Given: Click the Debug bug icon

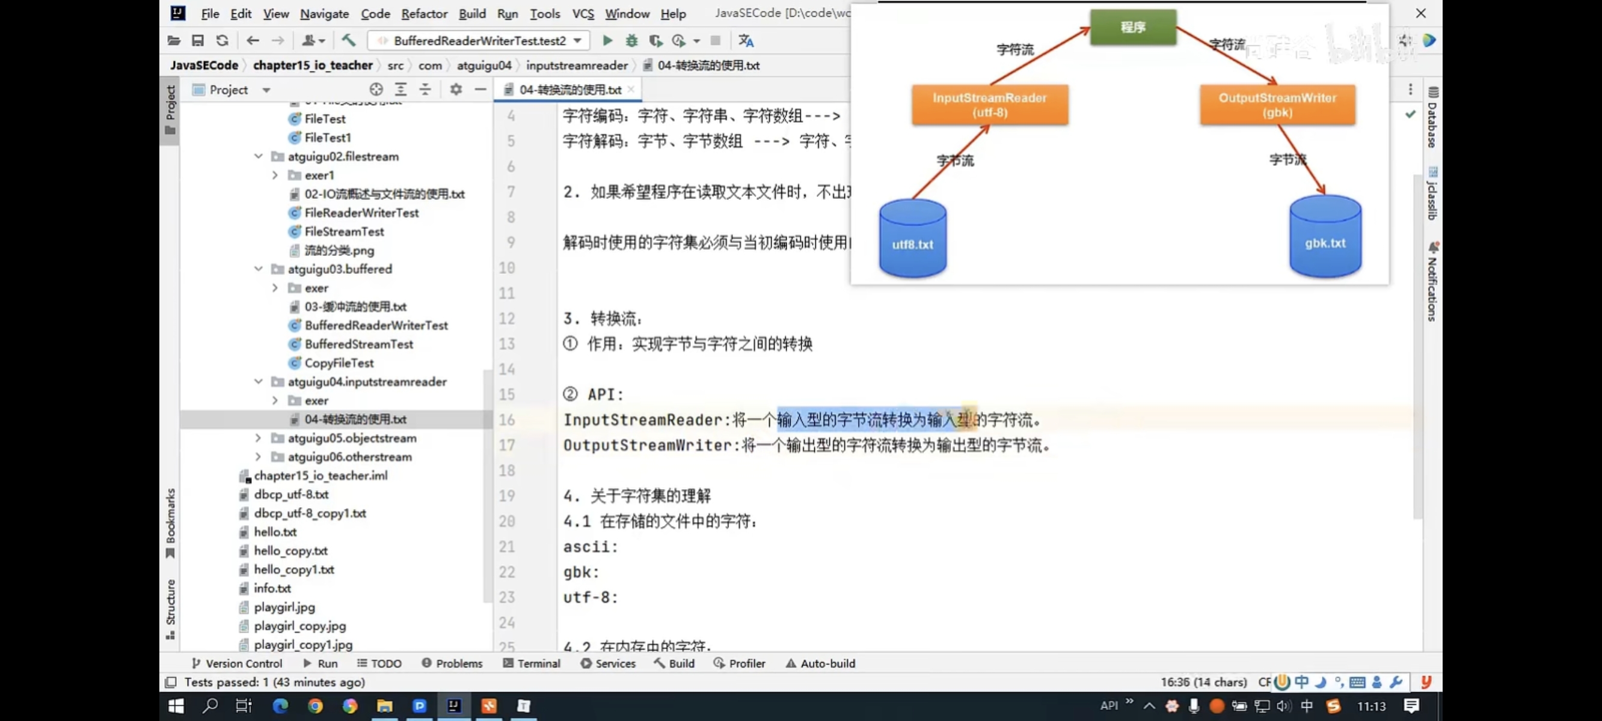Looking at the screenshot, I should tap(631, 40).
